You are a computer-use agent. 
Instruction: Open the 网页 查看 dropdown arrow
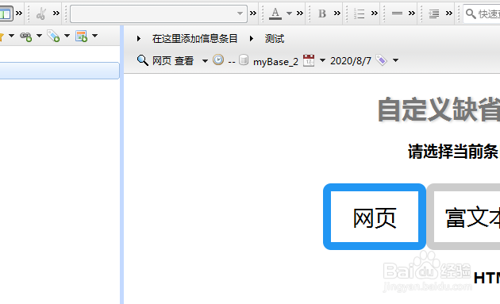click(x=205, y=61)
